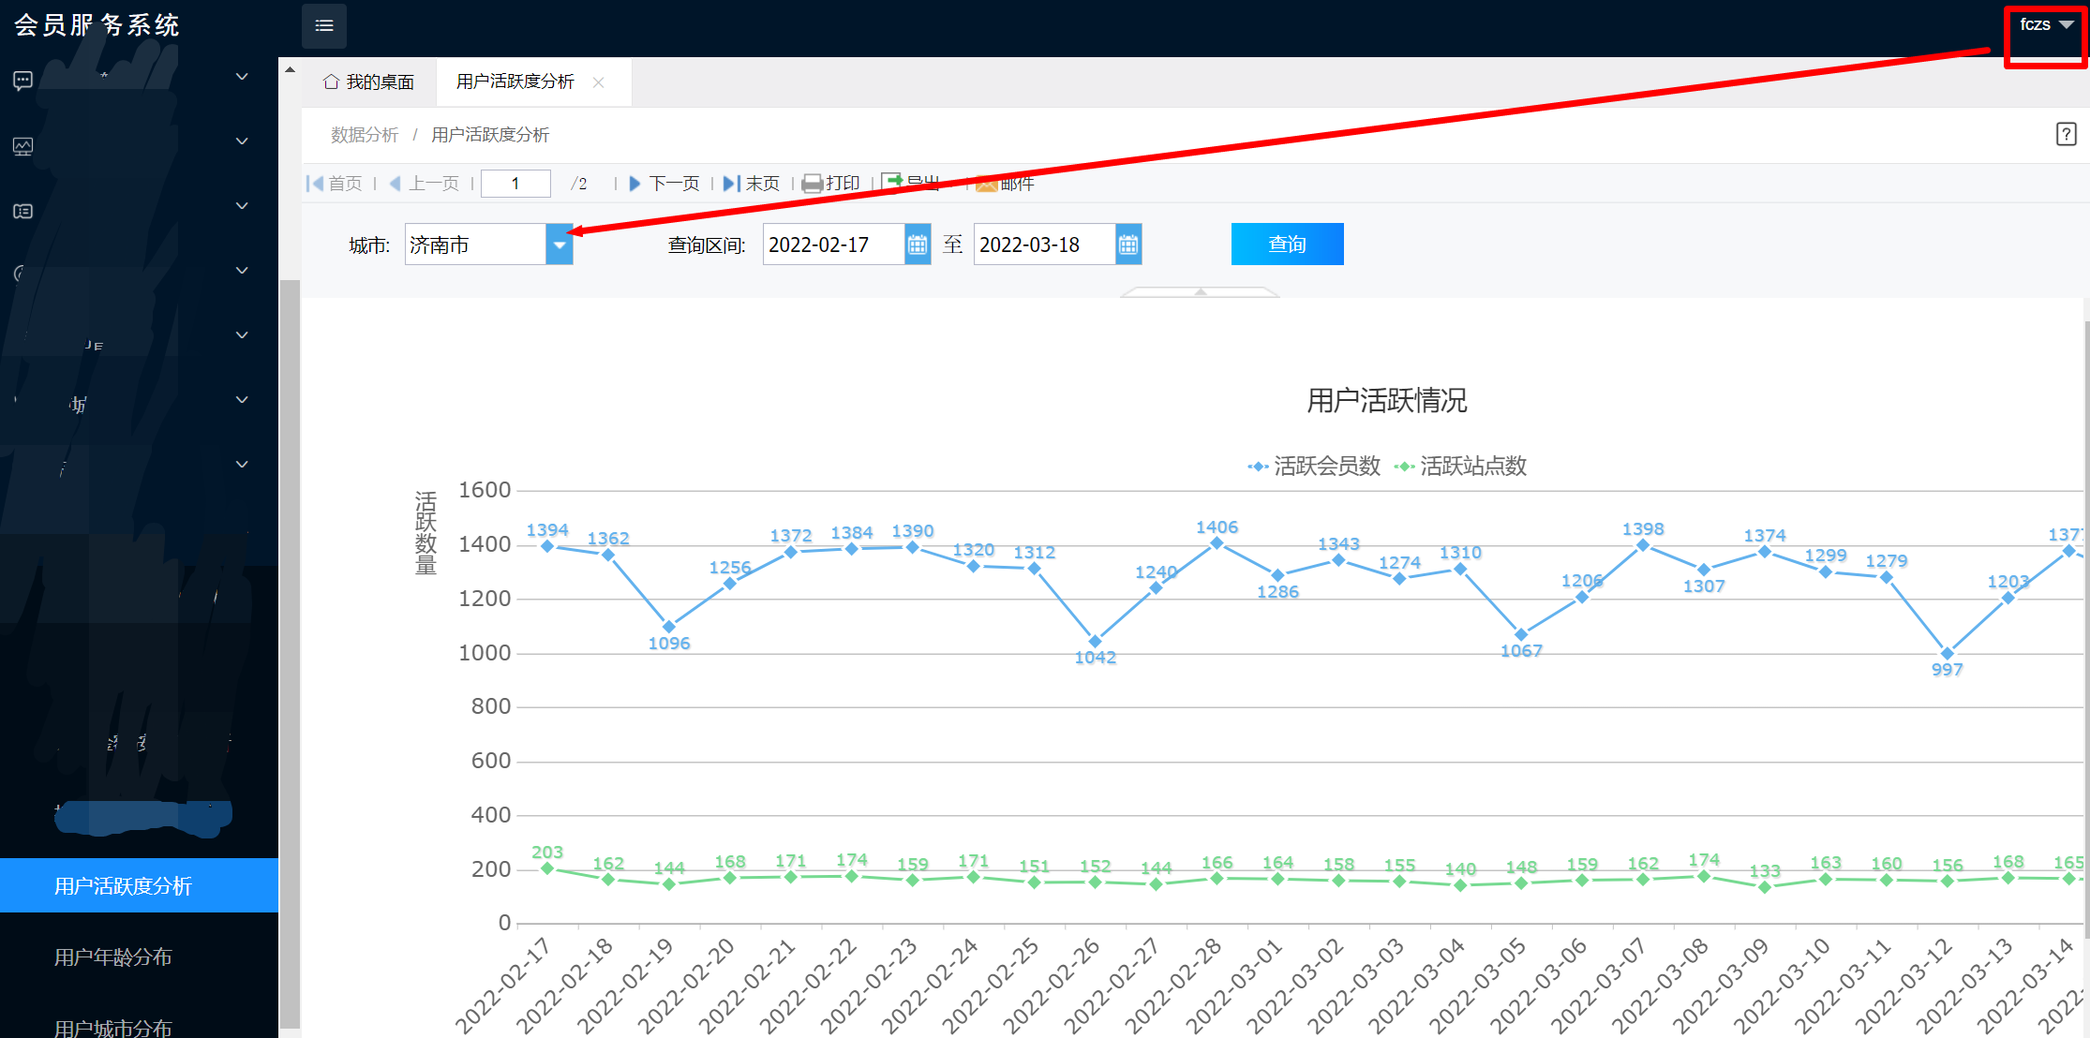Click the start date field 2022-02-17
The width and height of the screenshot is (2090, 1038).
(833, 245)
